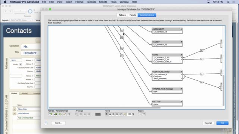Click the select related tables icon
The height and width of the screenshot is (134, 239).
[125, 114]
